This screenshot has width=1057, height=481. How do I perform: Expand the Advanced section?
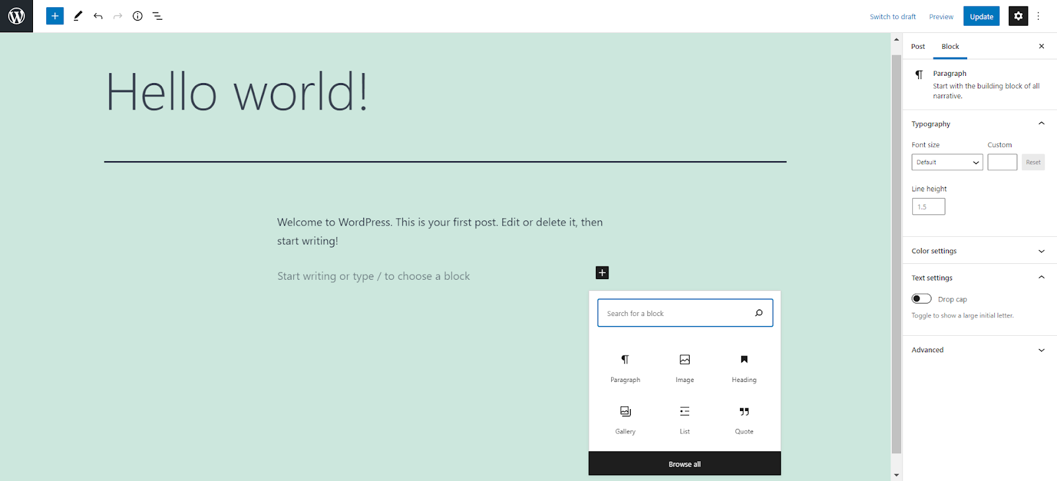[980, 350]
